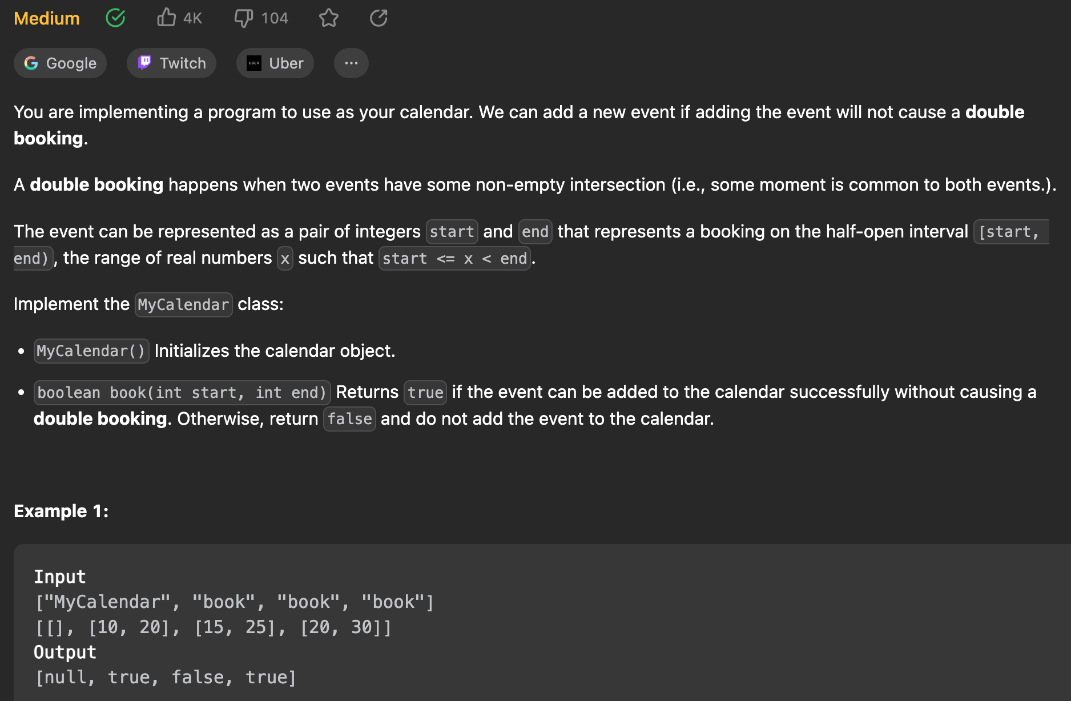Click the green solved checkmark icon

pyautogui.click(x=115, y=18)
